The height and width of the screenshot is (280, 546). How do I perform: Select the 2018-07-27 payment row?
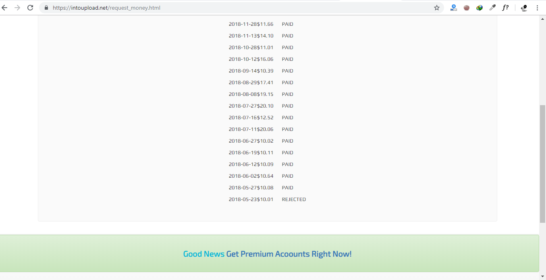(251, 106)
